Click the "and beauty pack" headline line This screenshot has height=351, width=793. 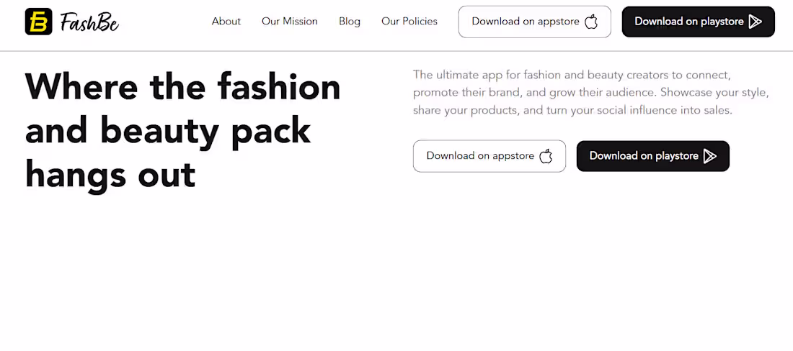tap(168, 130)
